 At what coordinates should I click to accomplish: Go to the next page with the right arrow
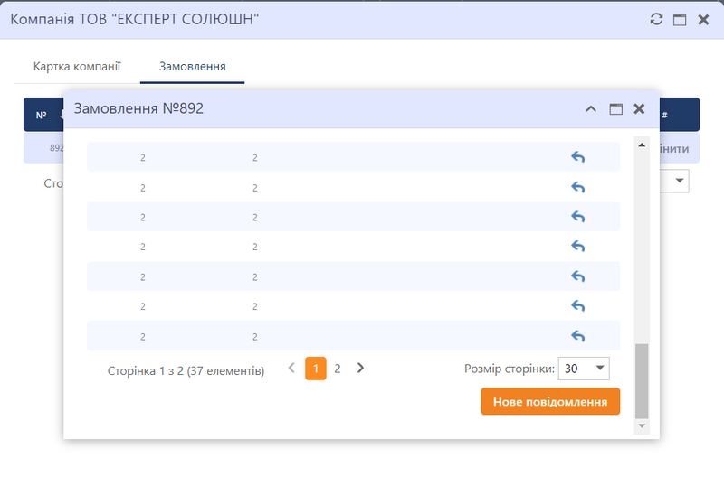pos(360,368)
